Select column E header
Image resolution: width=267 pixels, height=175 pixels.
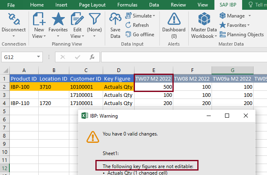pos(154,70)
